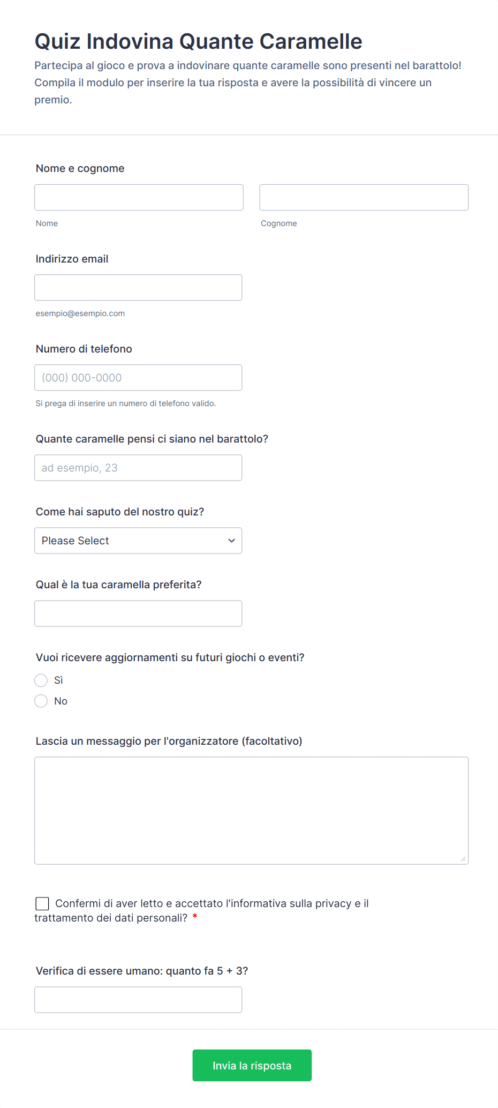This screenshot has height=1108, width=498.
Task: Click the favorite candy text field
Action: pyautogui.click(x=138, y=613)
